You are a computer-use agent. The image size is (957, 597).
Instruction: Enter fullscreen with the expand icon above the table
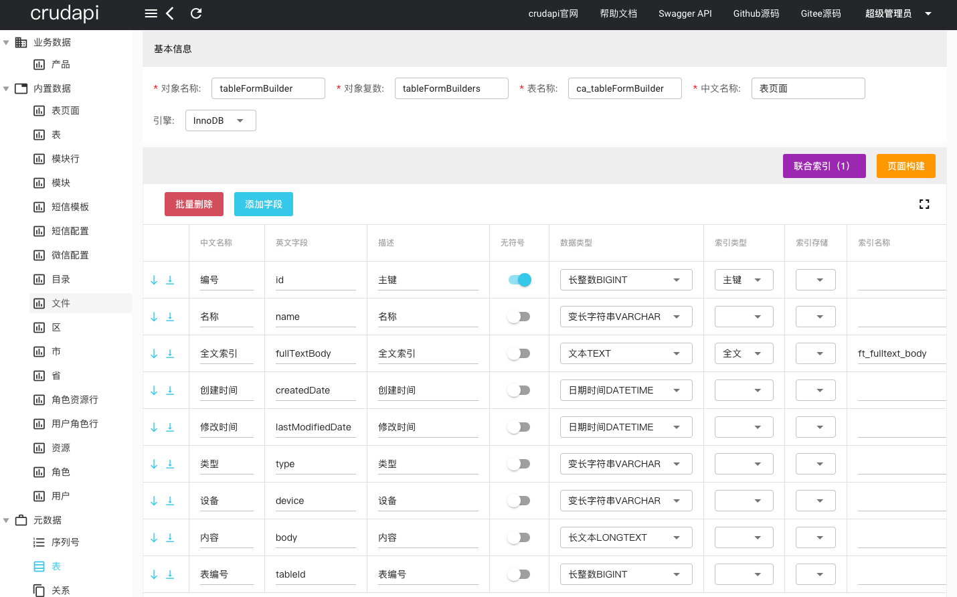[x=924, y=204]
